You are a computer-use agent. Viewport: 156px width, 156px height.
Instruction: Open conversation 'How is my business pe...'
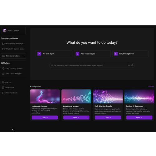(x=13, y=44)
